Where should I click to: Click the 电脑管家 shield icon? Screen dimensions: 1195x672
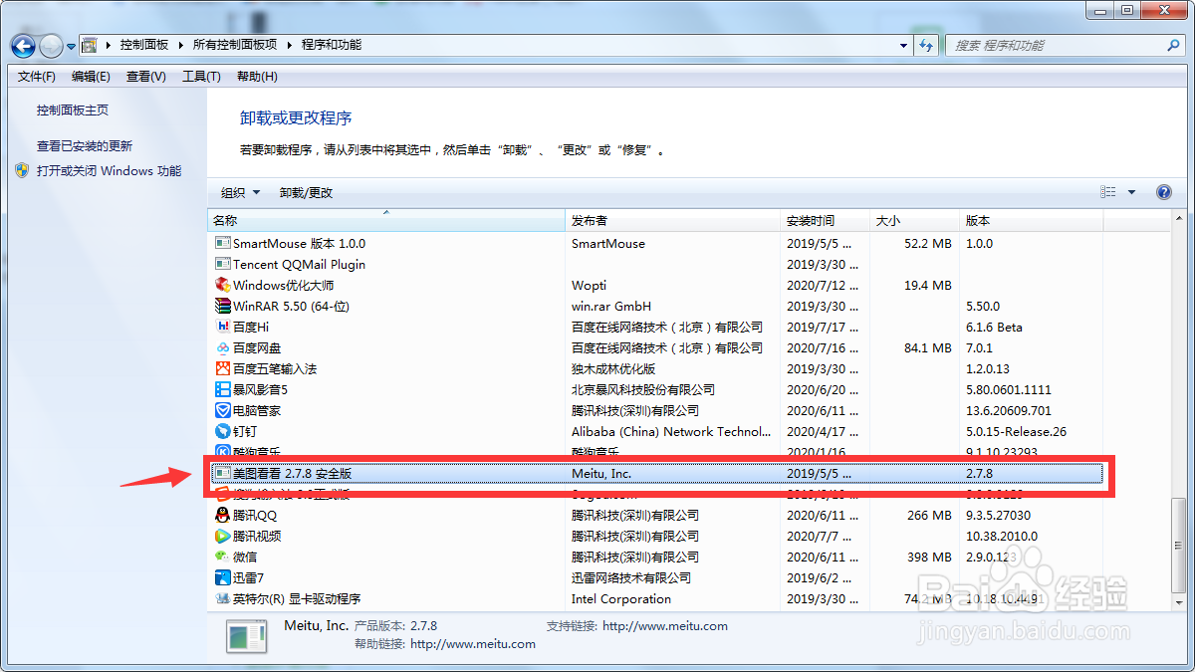[223, 410]
